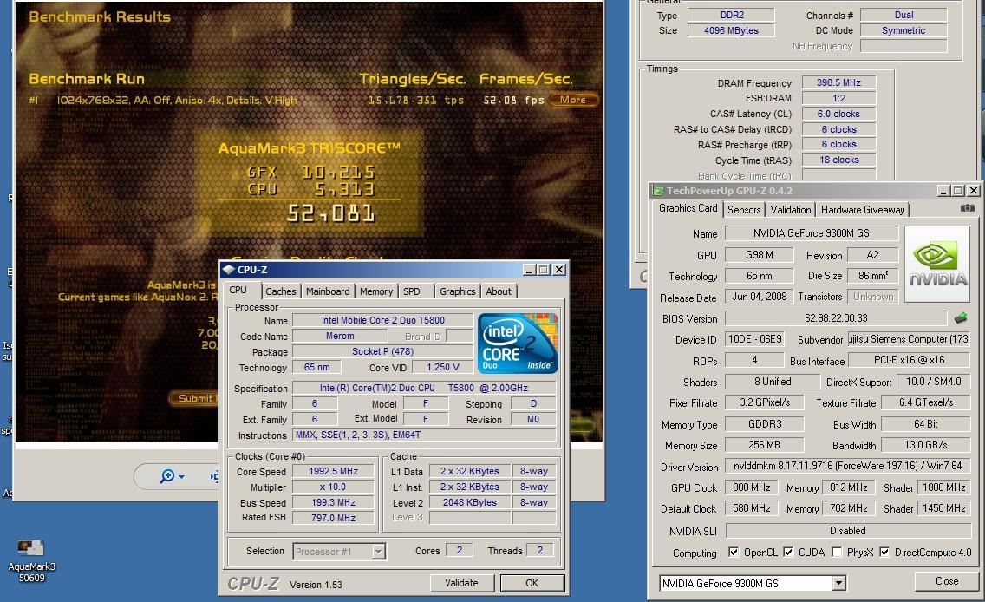Image resolution: width=985 pixels, height=602 pixels.
Task: Click the Submit button in AquaMark3
Action: coord(193,398)
